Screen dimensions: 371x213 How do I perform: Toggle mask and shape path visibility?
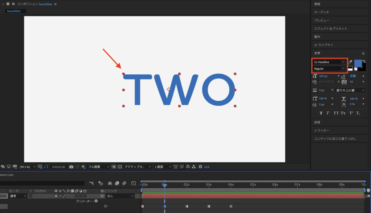point(46,167)
